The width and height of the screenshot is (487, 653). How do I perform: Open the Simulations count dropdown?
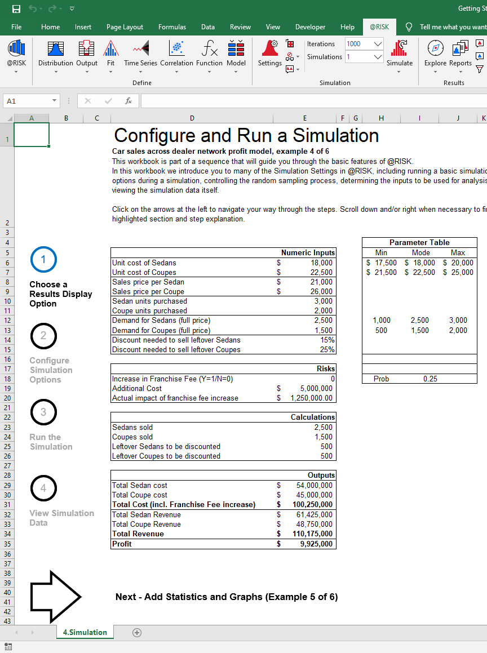click(x=377, y=56)
